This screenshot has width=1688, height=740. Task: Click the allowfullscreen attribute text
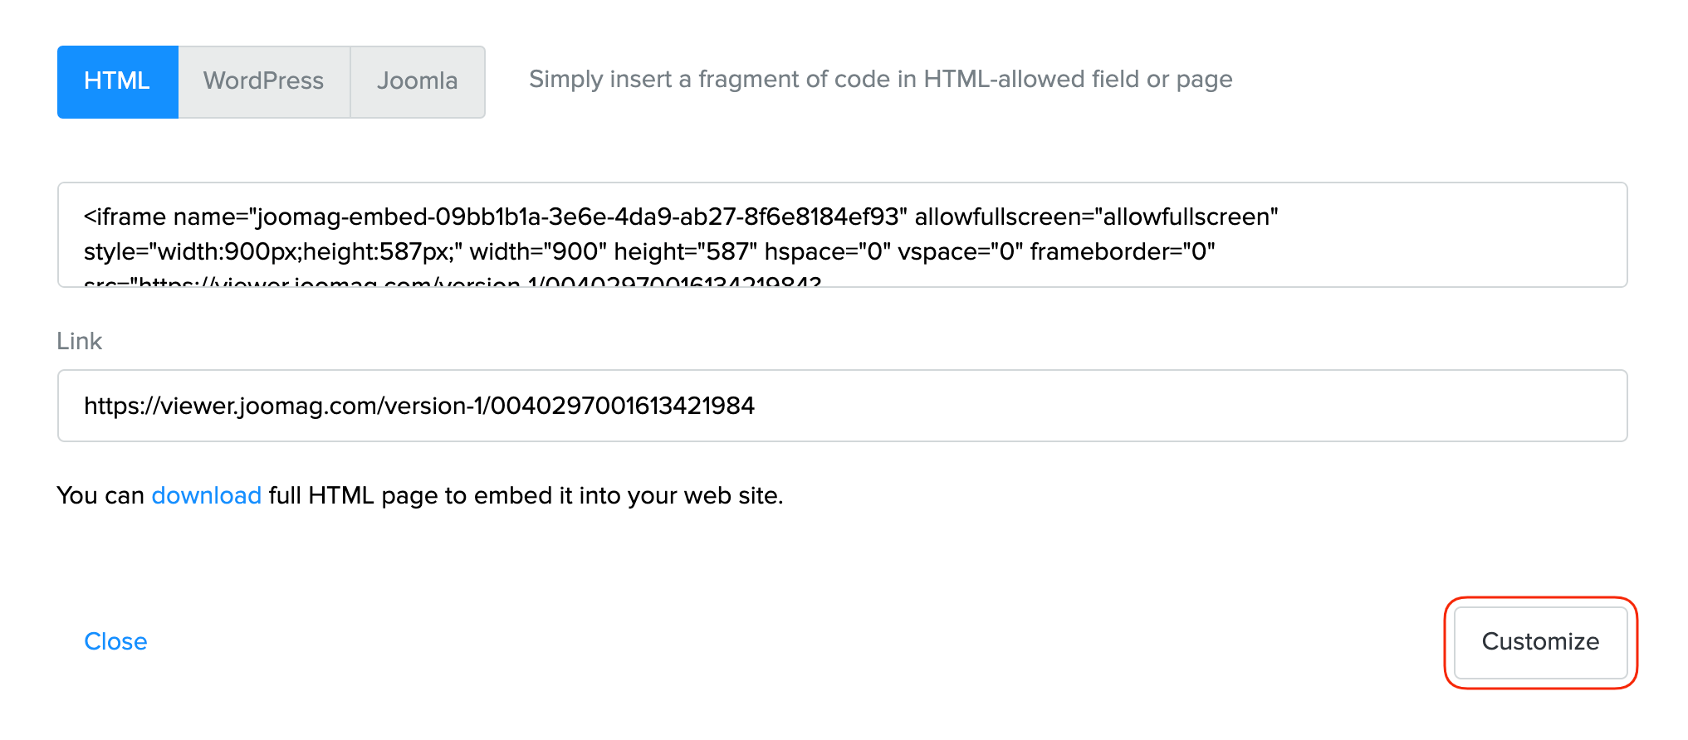(1096, 217)
